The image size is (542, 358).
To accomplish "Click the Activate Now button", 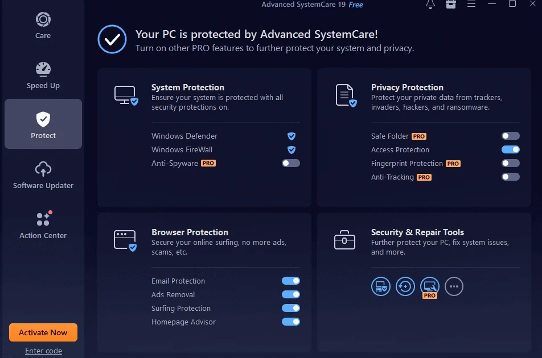I will (x=43, y=332).
